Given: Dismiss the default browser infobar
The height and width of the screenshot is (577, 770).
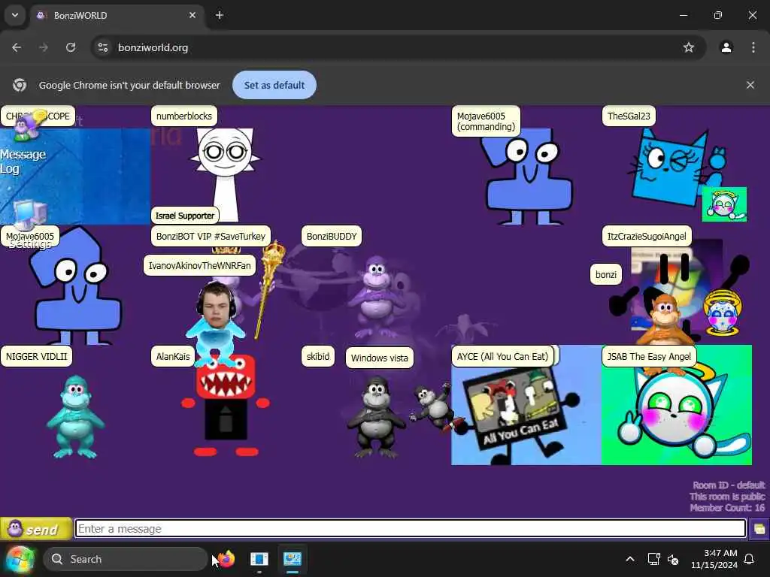Looking at the screenshot, I should (750, 85).
